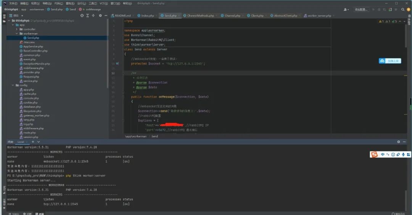
Task: Open the user account icon dropdown
Action: pyautogui.click(x=346, y=10)
